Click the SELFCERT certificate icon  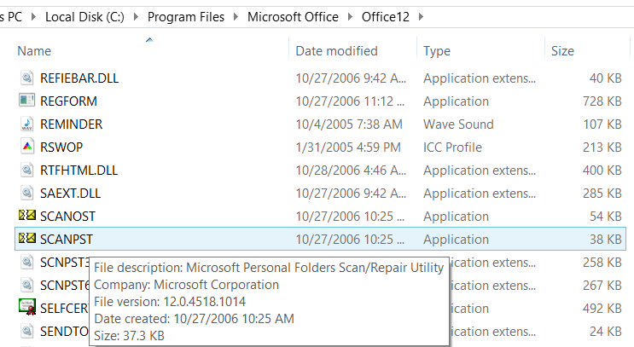27,307
